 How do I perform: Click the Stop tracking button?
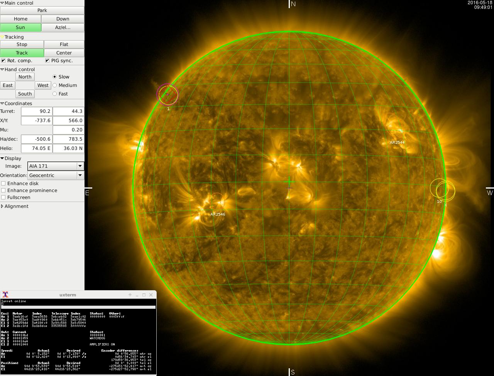click(22, 44)
